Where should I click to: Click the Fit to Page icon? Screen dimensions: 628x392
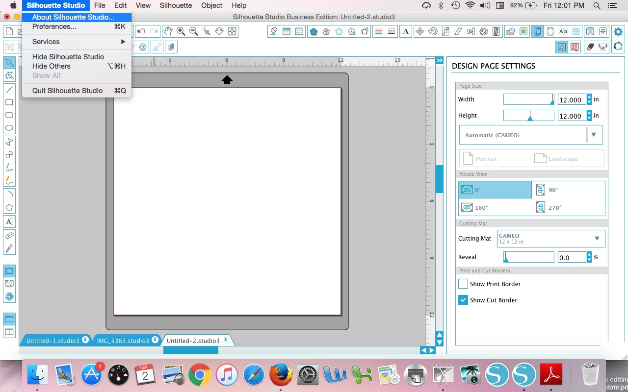tap(232, 32)
